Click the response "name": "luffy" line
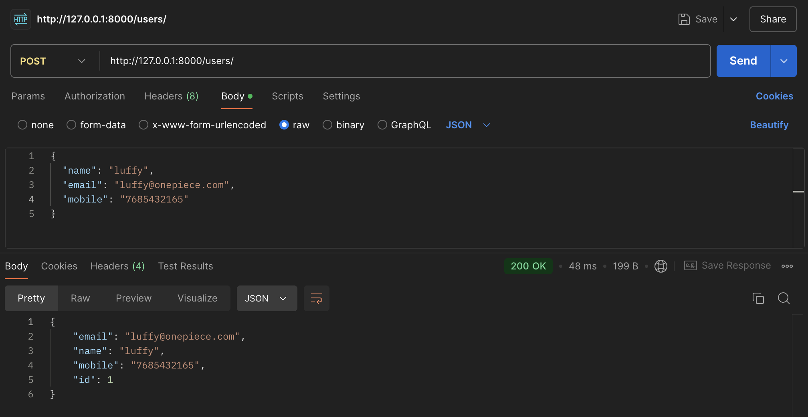The height and width of the screenshot is (417, 808). point(119,351)
